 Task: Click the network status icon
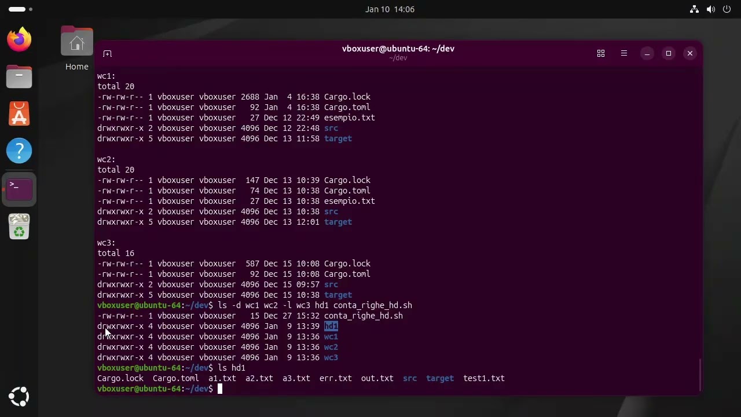pos(694,9)
